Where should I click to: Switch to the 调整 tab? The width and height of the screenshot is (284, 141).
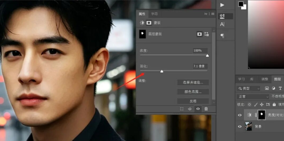click(265, 79)
